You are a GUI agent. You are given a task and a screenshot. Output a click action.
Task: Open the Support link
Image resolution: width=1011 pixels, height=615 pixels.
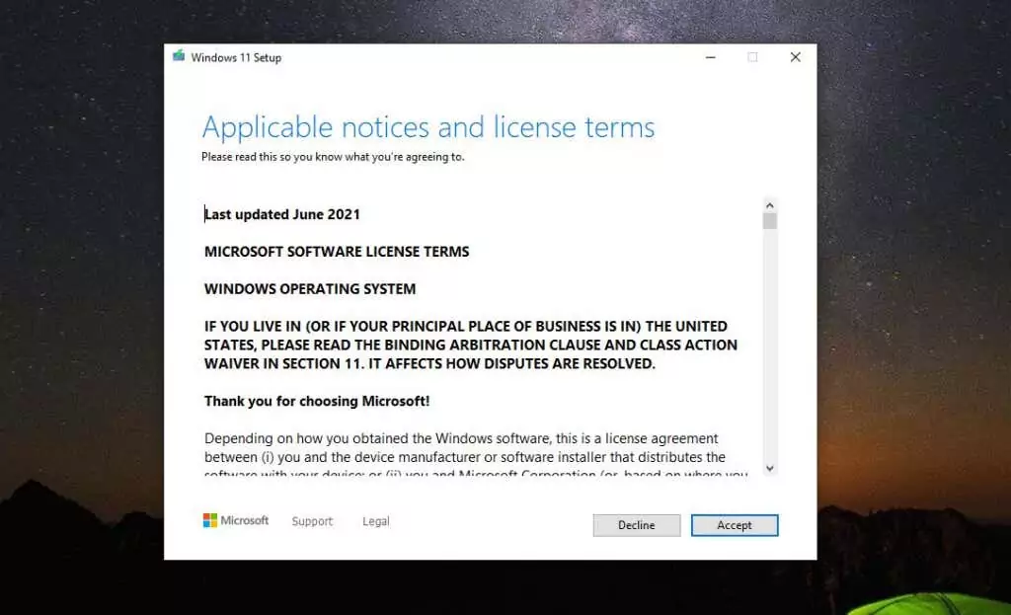[x=312, y=521]
